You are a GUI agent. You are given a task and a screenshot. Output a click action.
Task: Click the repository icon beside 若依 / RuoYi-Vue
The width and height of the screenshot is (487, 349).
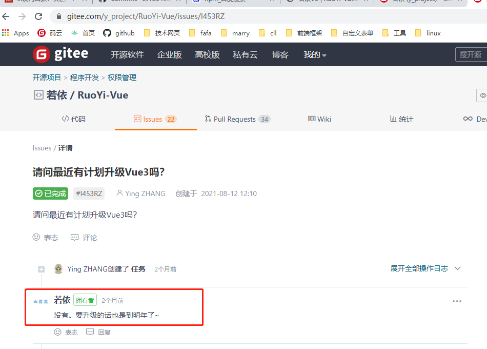38,95
